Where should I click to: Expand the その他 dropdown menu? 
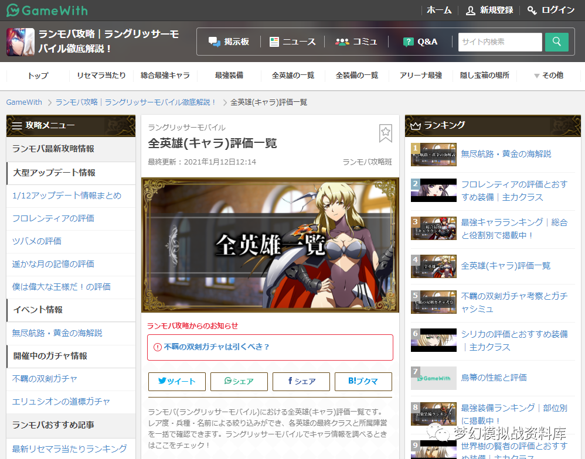[549, 76]
